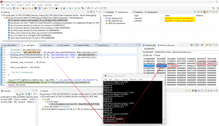Switch to the Variables tab
The width and height of the screenshot is (219, 126).
point(109,12)
